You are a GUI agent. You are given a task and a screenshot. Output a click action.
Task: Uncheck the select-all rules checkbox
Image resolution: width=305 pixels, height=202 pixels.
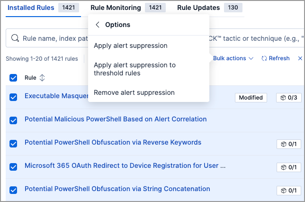coord(13,78)
